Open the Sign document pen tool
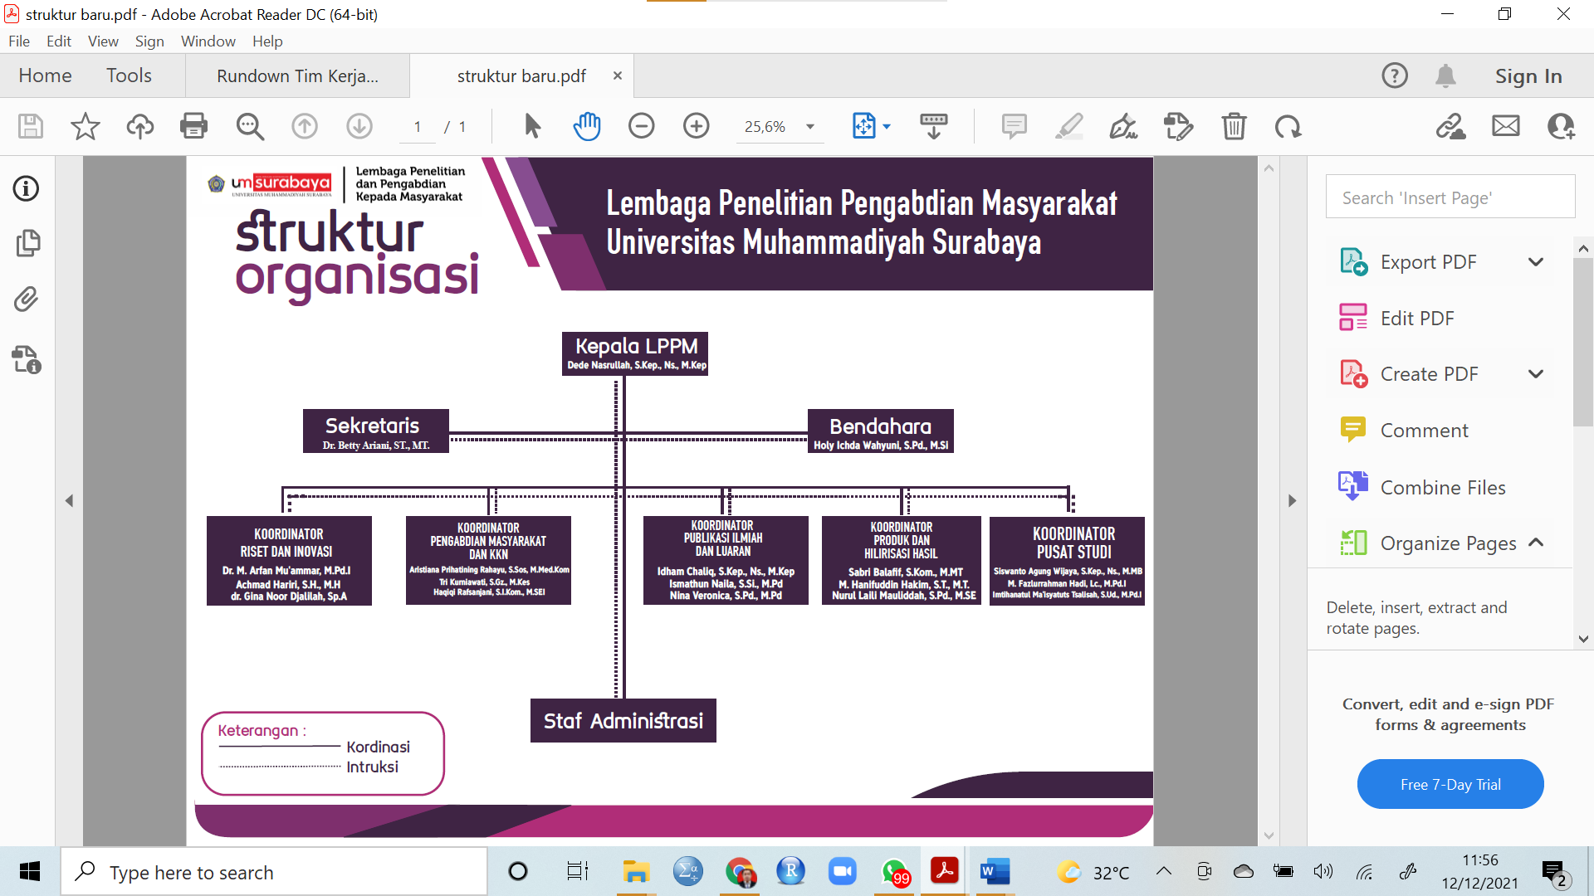The image size is (1594, 896). [1123, 126]
